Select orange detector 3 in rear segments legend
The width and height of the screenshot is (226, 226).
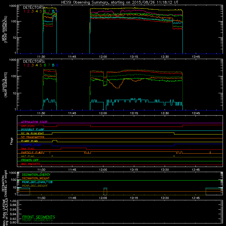(x=32, y=65)
